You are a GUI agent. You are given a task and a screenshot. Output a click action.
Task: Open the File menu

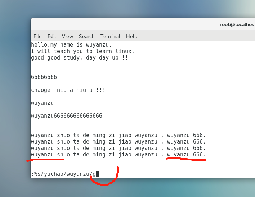click(37, 36)
